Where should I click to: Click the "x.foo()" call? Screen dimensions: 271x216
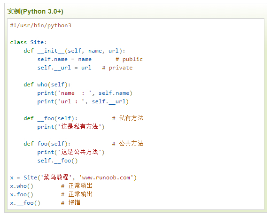[22, 194]
